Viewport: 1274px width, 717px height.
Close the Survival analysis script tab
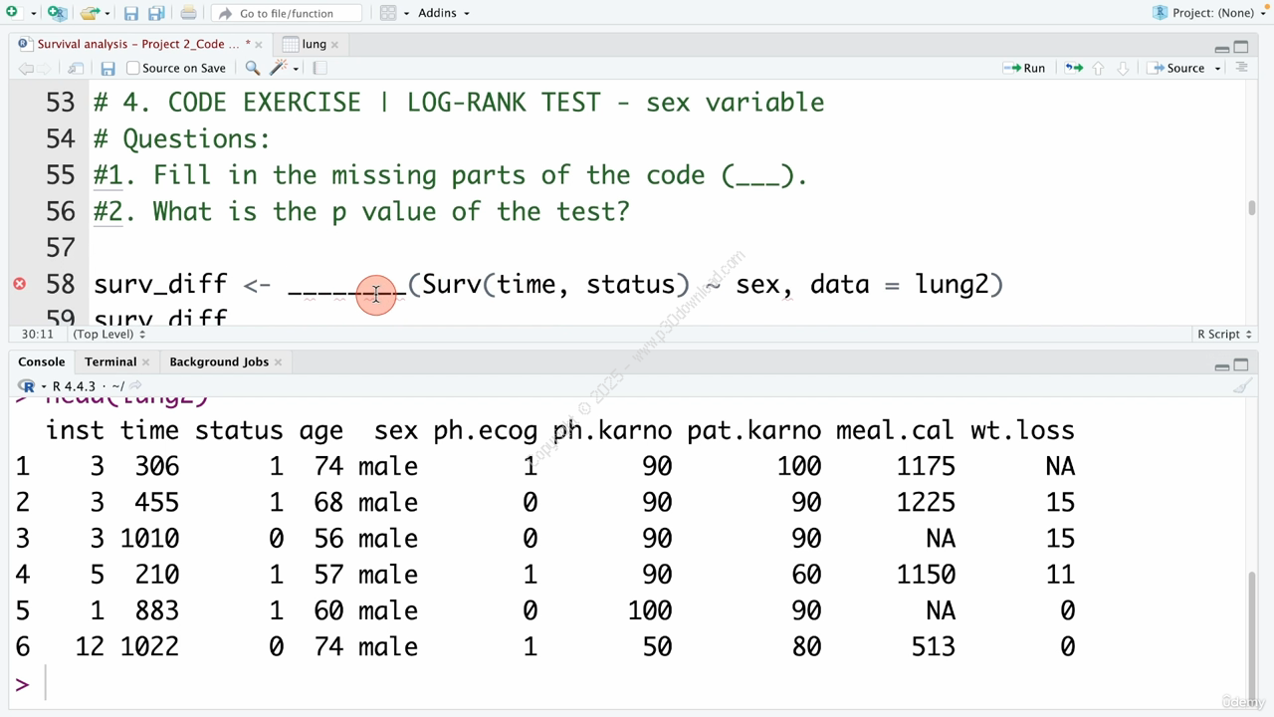click(x=259, y=44)
